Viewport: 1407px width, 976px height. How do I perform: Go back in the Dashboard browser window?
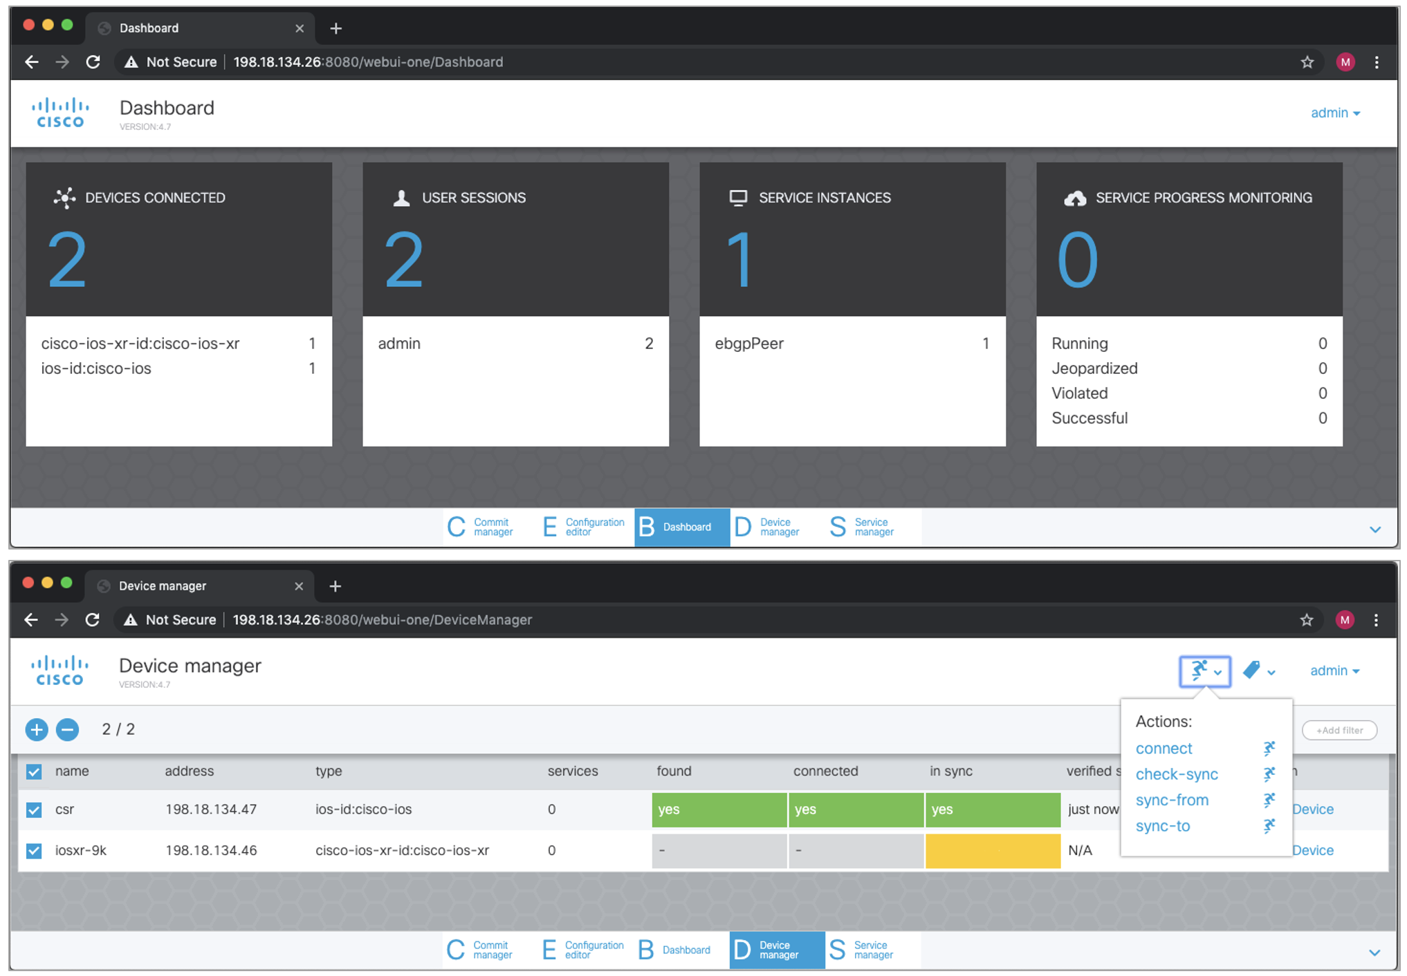click(x=31, y=62)
